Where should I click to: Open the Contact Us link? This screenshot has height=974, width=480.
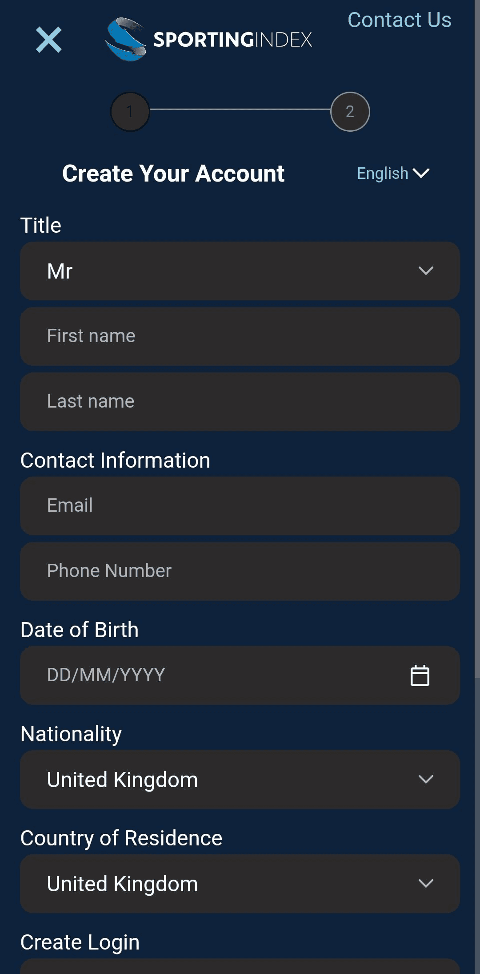tap(399, 20)
